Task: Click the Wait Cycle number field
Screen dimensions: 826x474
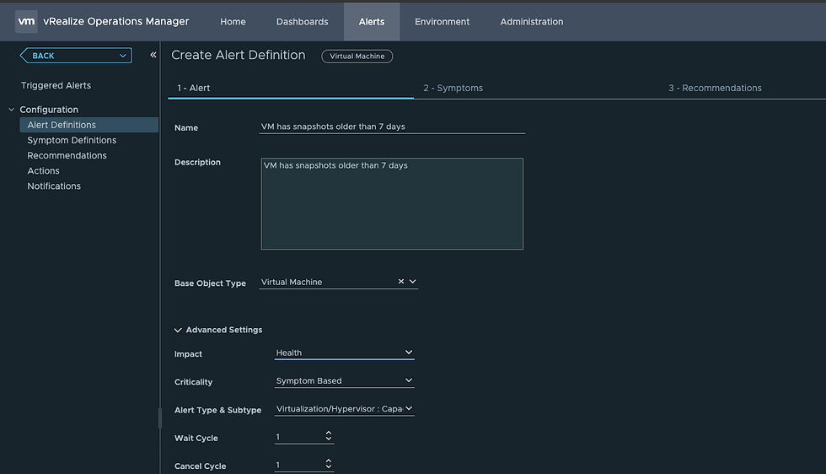Action: pyautogui.click(x=299, y=437)
